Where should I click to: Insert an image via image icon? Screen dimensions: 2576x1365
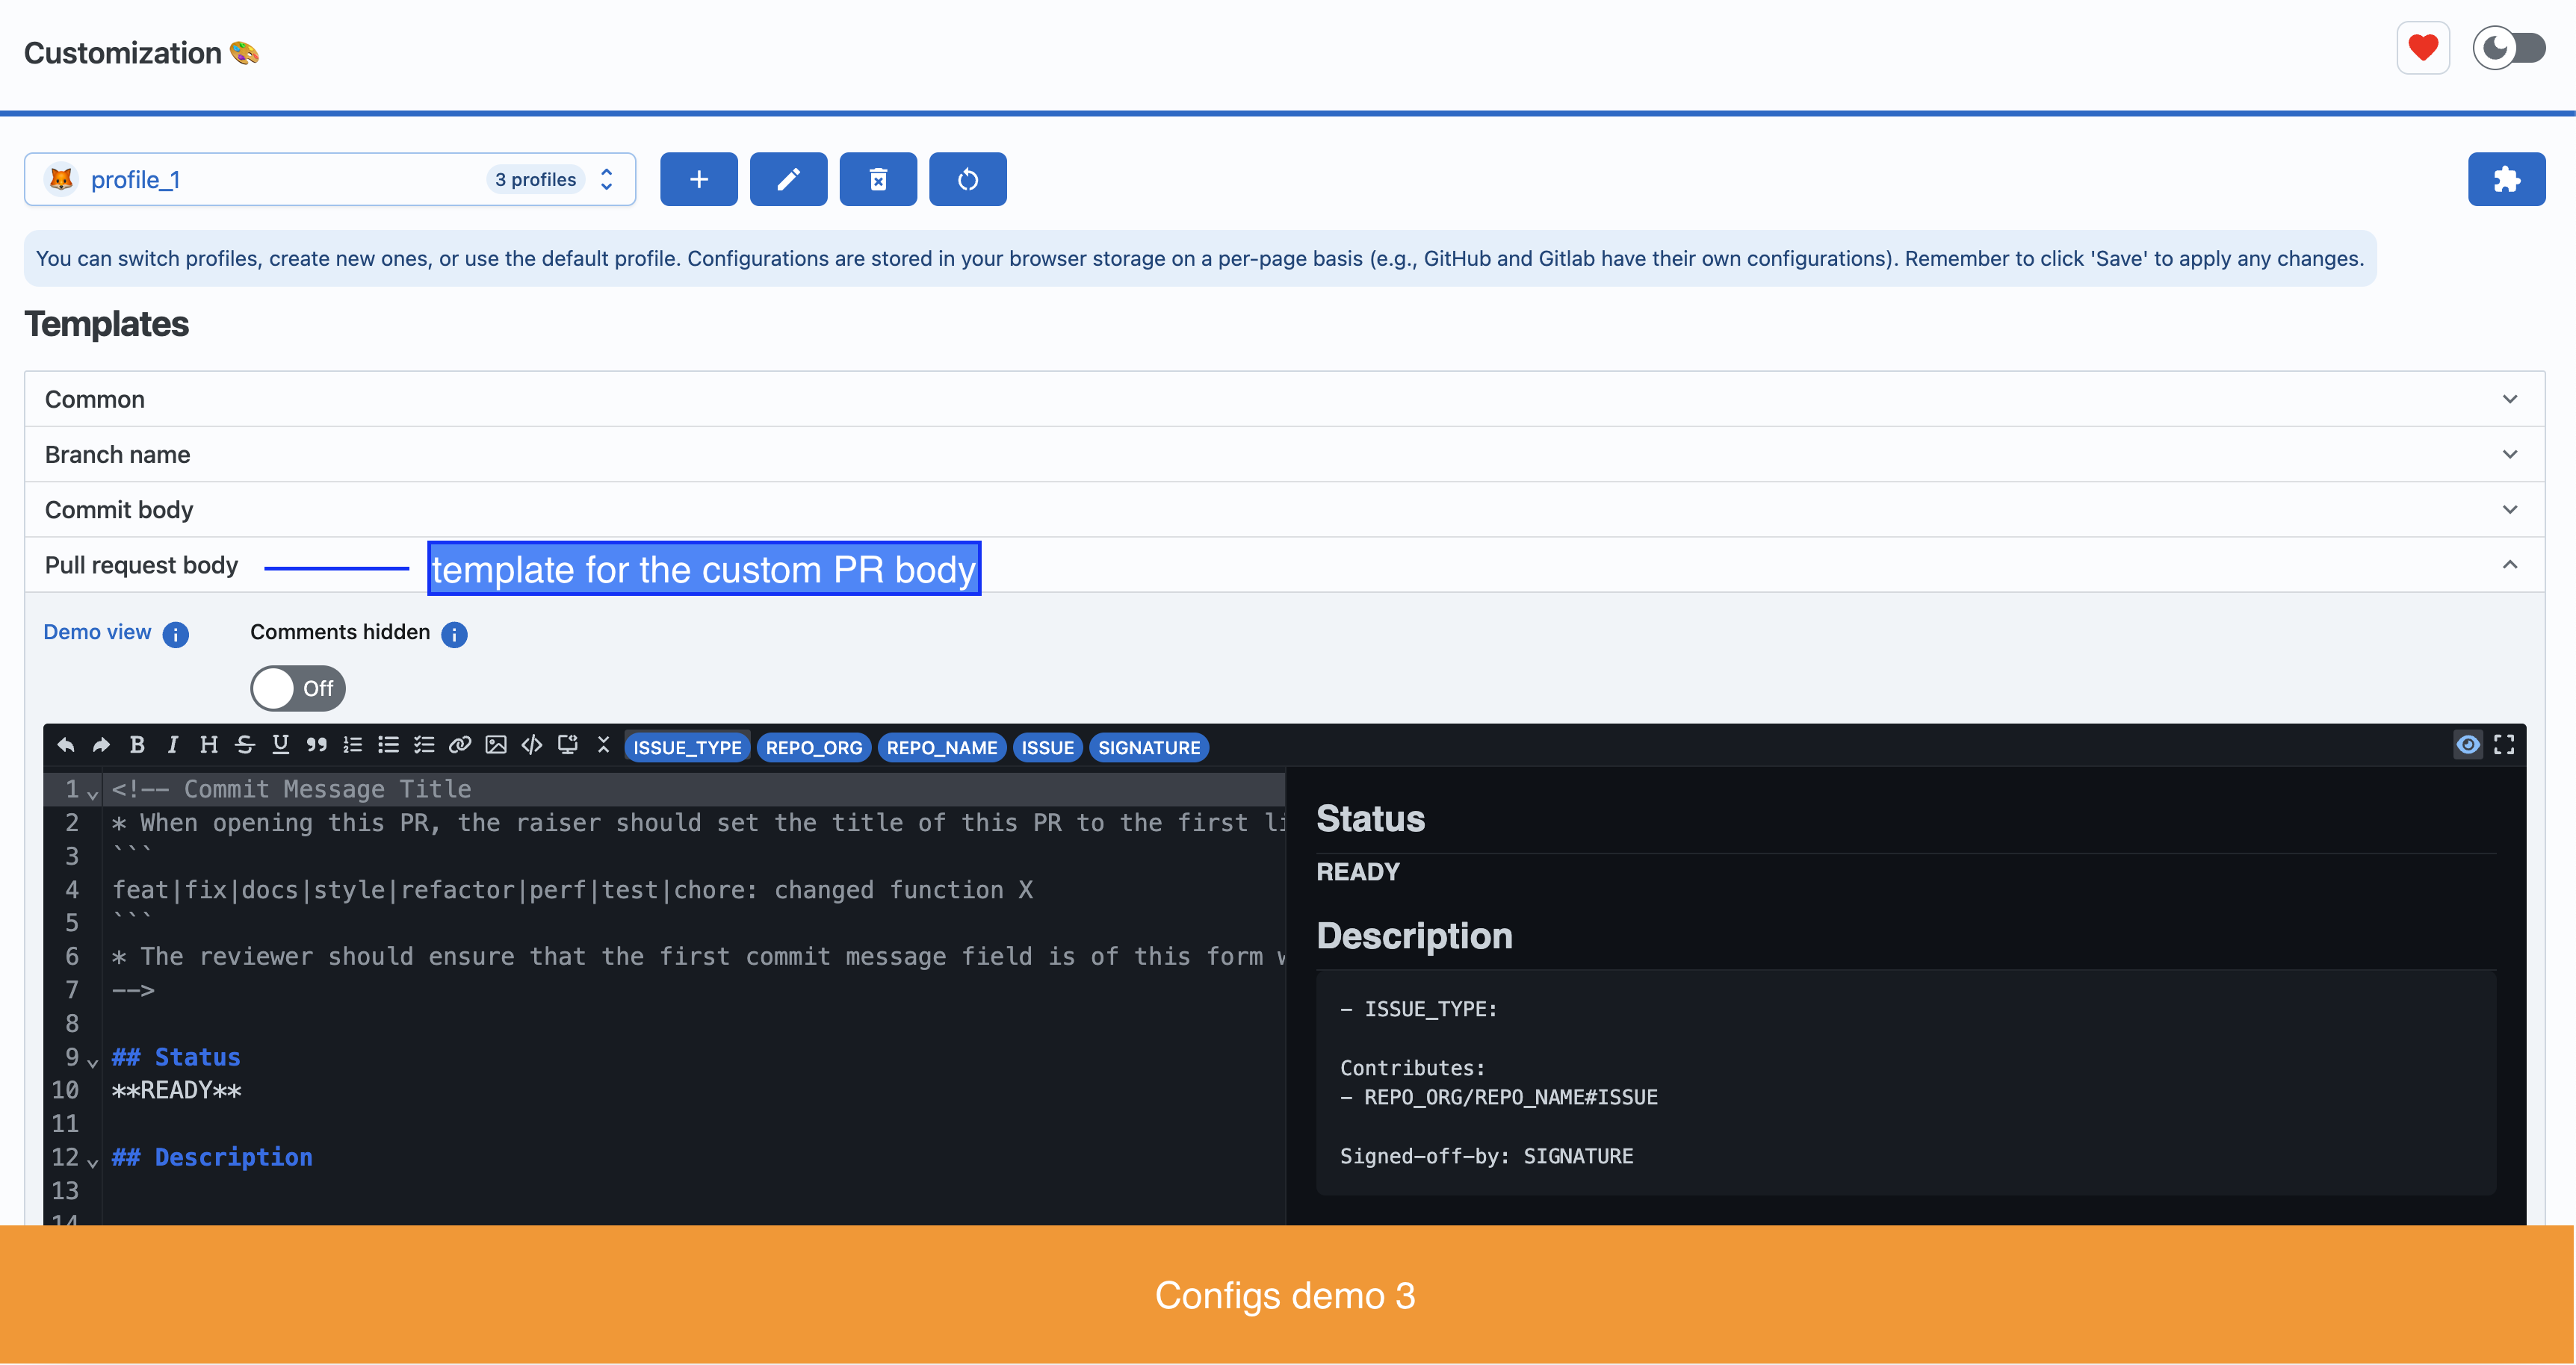[496, 745]
